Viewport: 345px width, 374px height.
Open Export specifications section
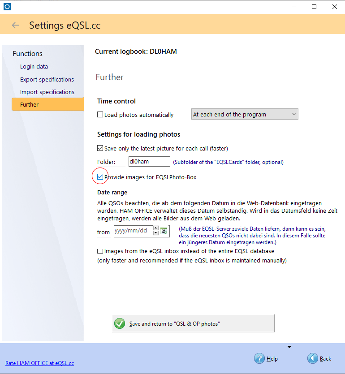pos(47,79)
